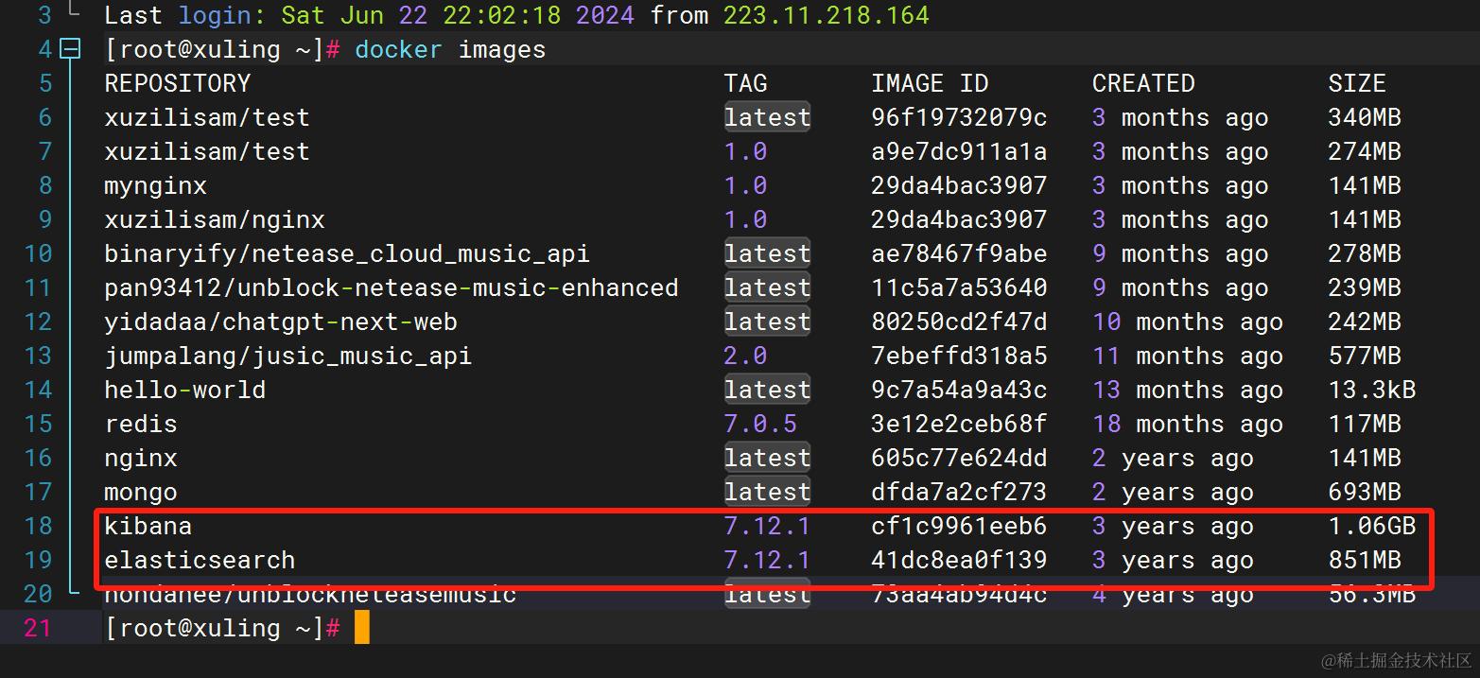Select jusic_music_api tag 2.0
Viewport: 1480px width, 678px height.
[746, 356]
